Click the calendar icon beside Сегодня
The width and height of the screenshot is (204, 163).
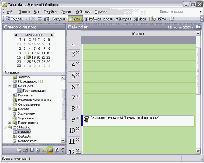pos(46,19)
